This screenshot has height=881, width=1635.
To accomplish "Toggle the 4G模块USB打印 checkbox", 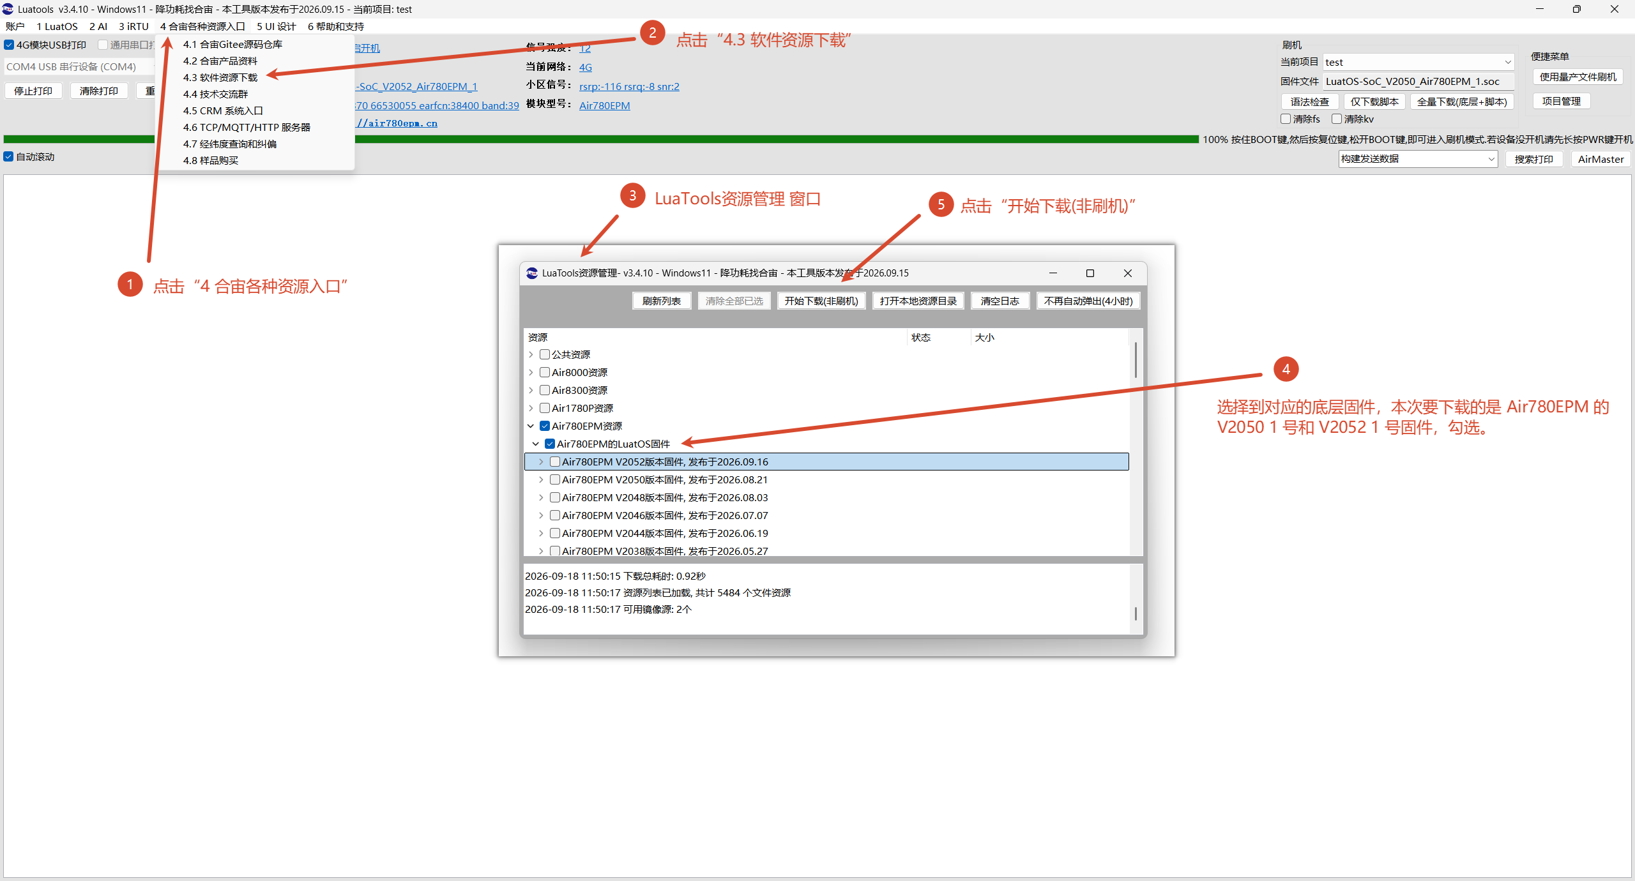I will (9, 45).
